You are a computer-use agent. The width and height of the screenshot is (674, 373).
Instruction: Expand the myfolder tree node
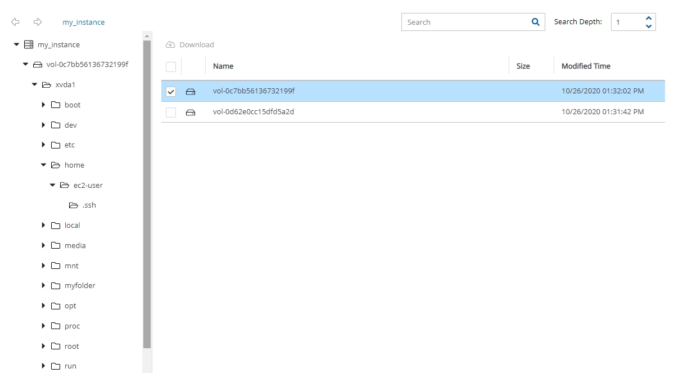click(43, 286)
